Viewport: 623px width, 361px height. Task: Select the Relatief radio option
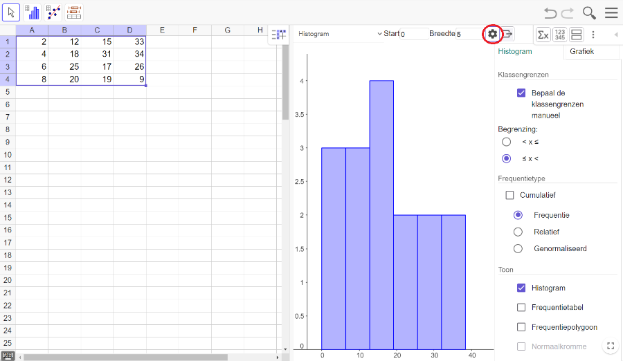click(x=518, y=232)
